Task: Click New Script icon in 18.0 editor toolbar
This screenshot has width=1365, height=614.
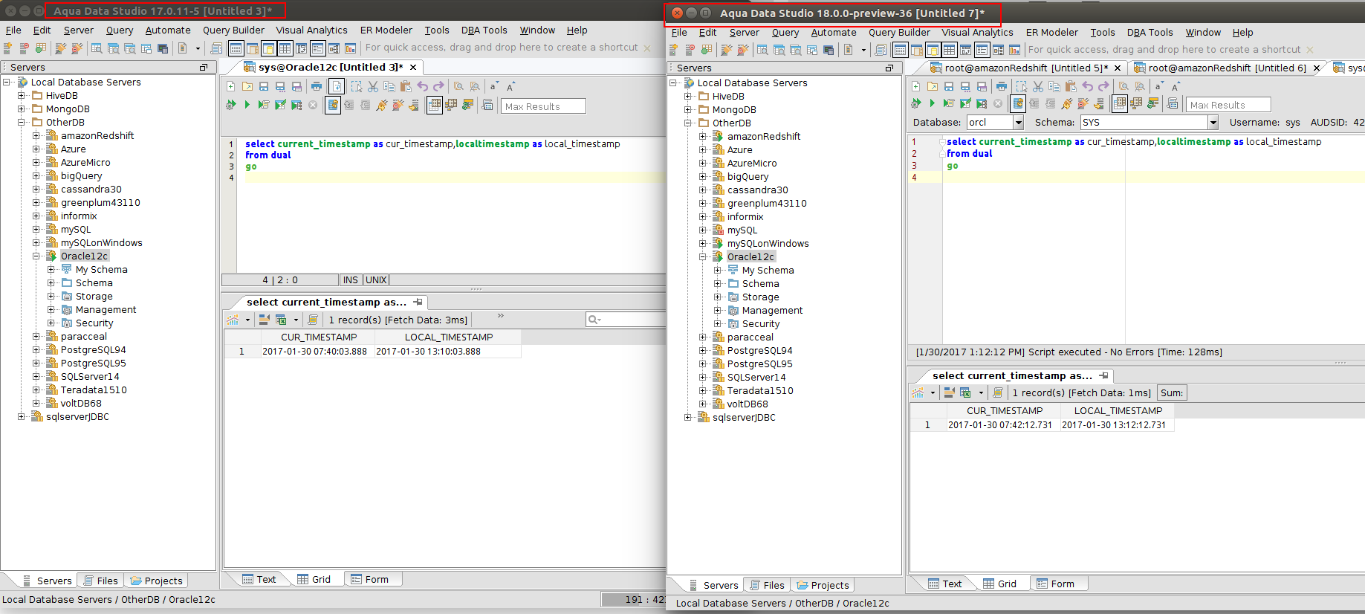Action: [916, 86]
